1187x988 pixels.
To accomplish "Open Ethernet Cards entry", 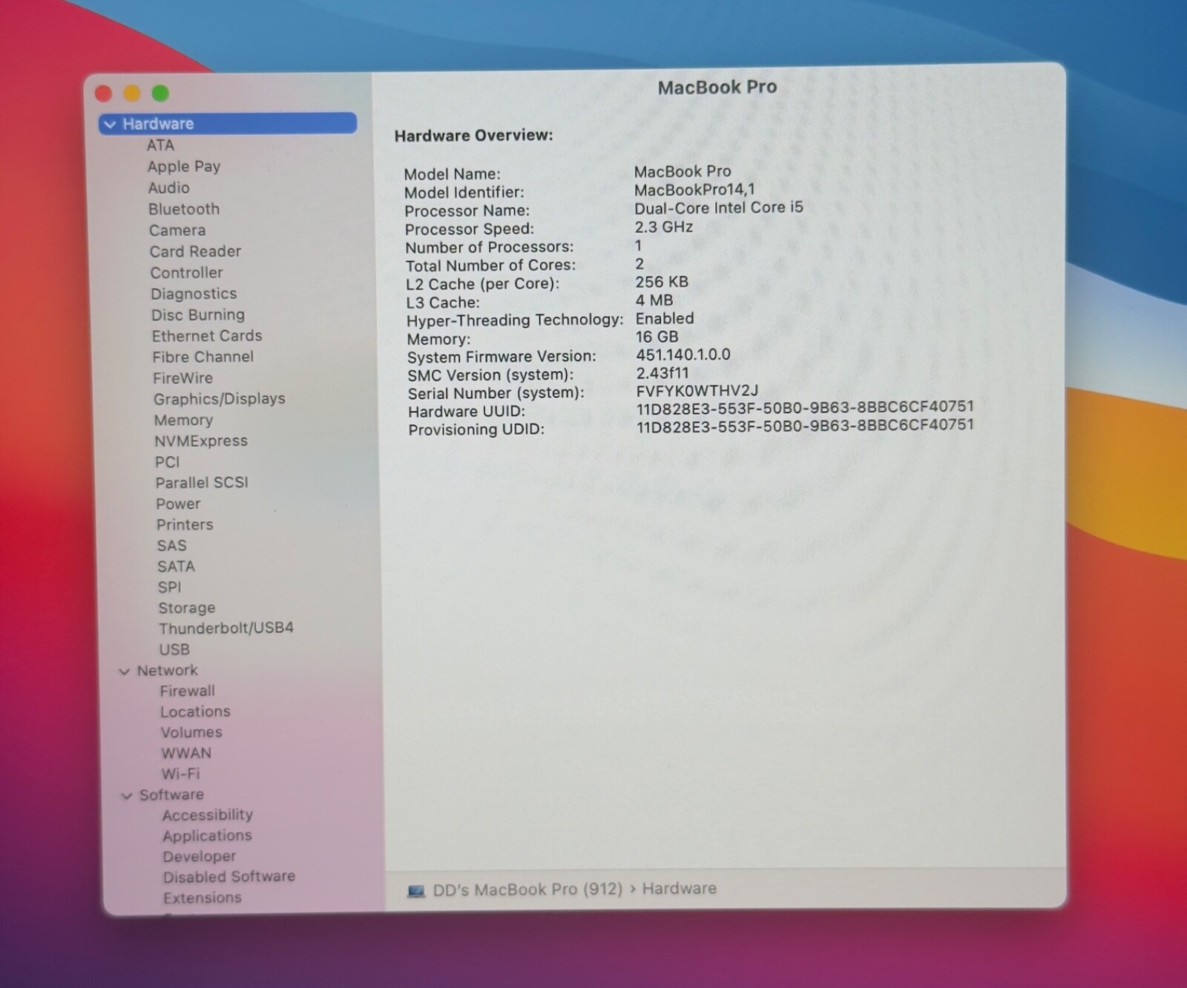I will point(207,336).
